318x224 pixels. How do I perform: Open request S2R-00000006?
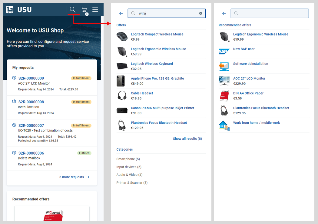(31, 153)
